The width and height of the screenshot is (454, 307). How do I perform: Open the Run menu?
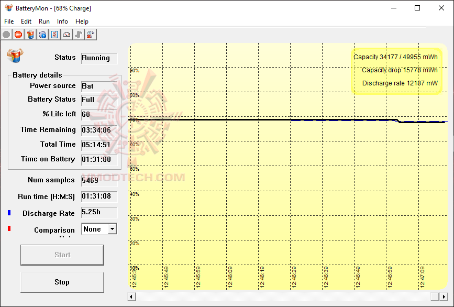44,21
